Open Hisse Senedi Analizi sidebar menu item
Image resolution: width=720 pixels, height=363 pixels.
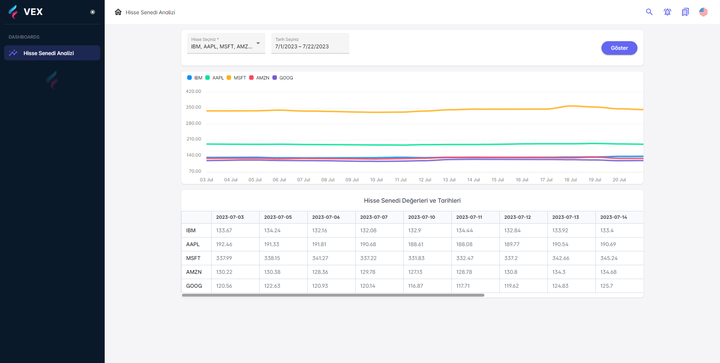52,53
